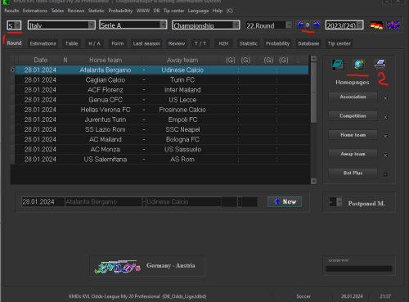
Task: Click the Home team homepage button
Action: pos(353,135)
